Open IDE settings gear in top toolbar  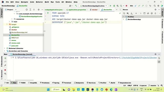[158, 6]
